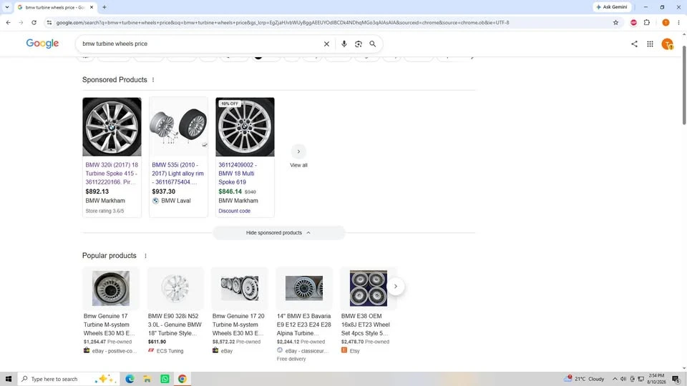Open tab search dropdown arrow
The image size is (687, 386).
[7, 7]
